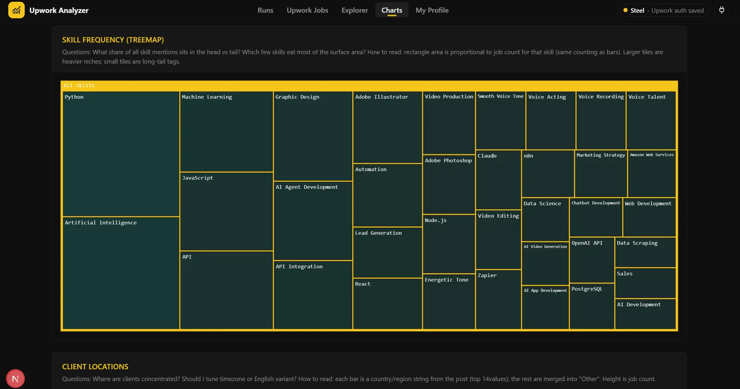This screenshot has width=740, height=389.
Task: Select the Python treemap tile
Action: (x=121, y=154)
